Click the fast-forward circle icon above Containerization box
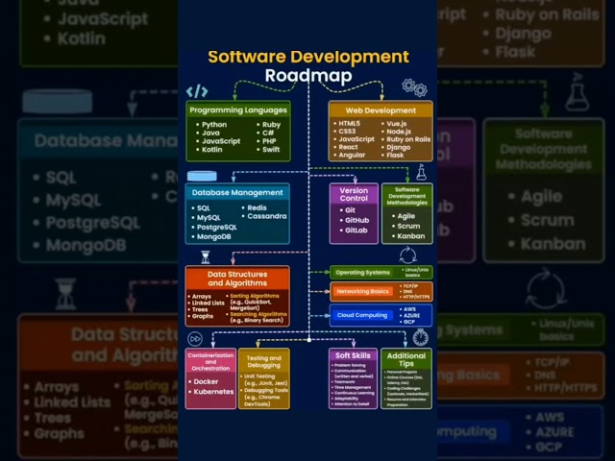615x461 pixels. [195, 339]
